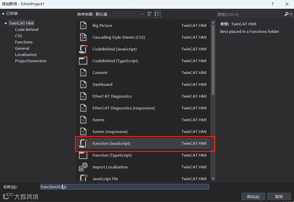
Task: Click the scrollbar down arrow
Action: (x=213, y=179)
